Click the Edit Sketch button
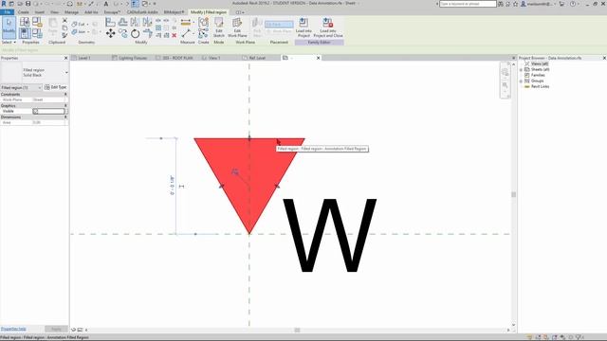 [219, 27]
